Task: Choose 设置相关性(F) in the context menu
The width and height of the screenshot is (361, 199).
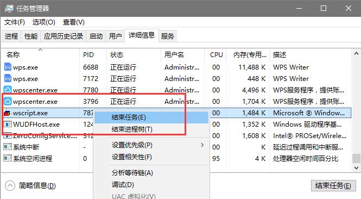Action: [151, 157]
